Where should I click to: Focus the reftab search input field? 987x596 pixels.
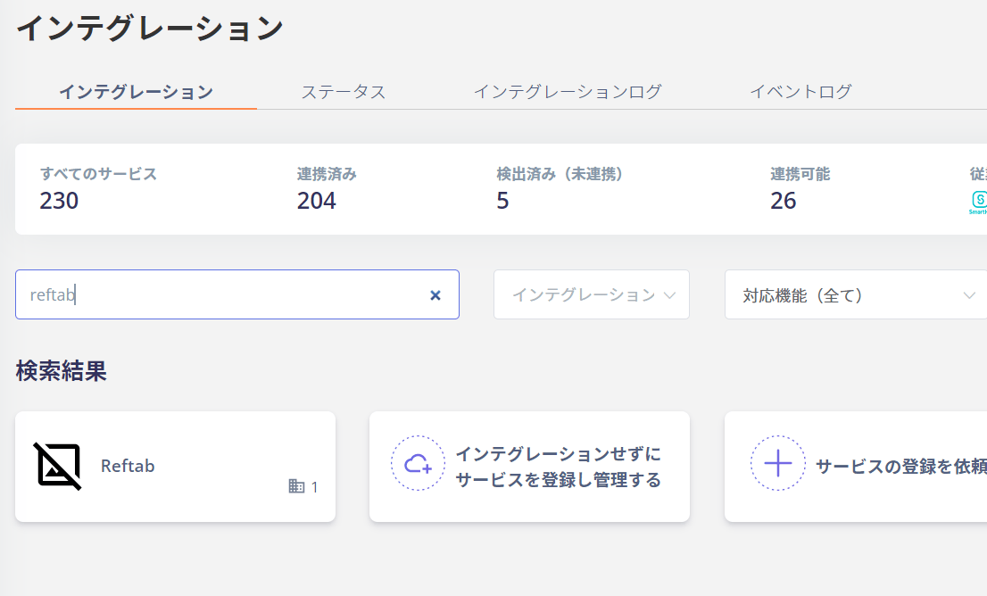[237, 294]
